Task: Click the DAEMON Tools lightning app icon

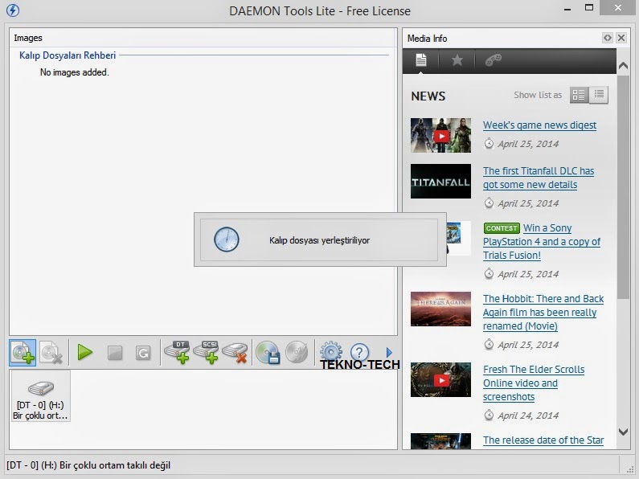Action: click(13, 10)
